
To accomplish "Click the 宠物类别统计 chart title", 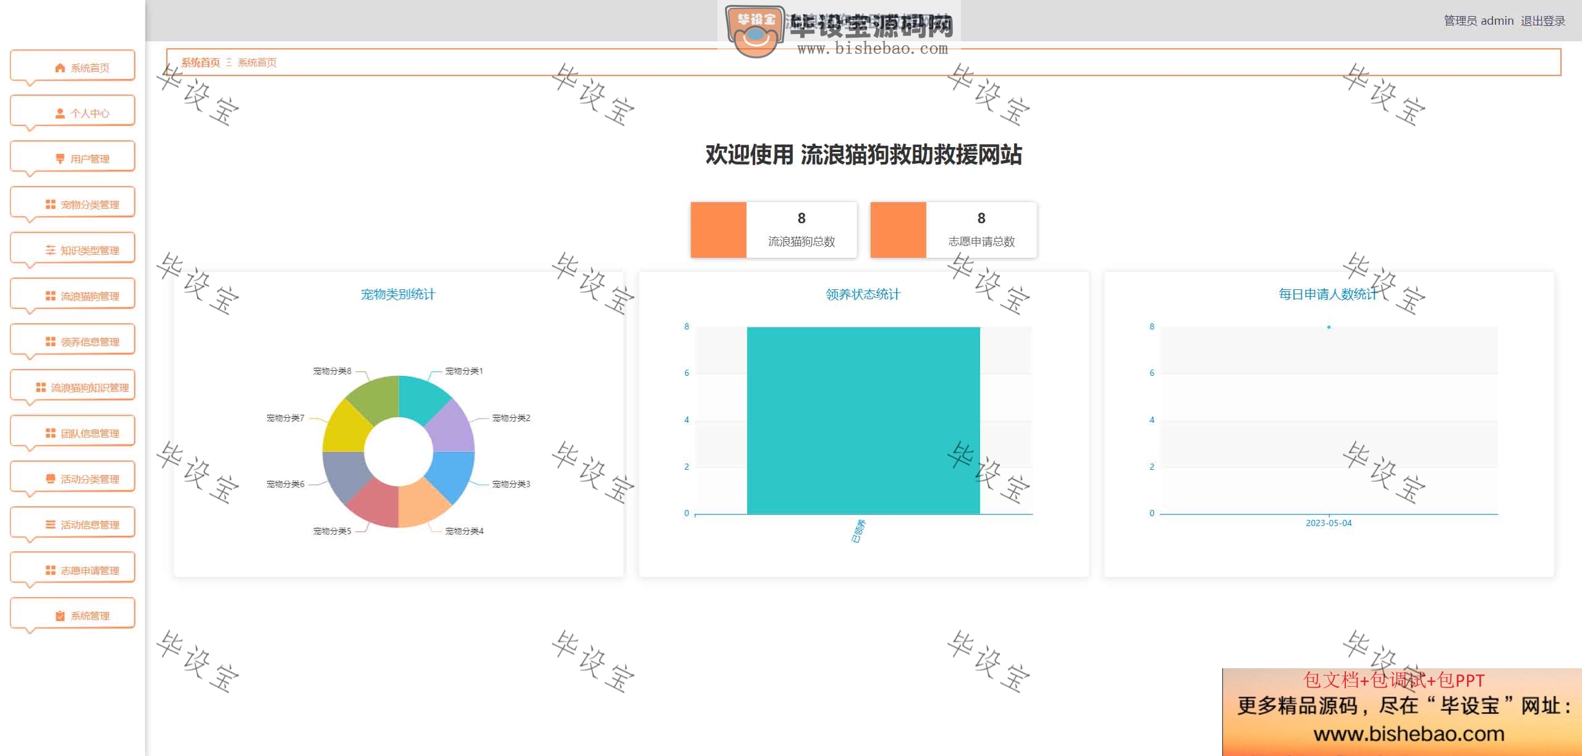I will pos(399,294).
